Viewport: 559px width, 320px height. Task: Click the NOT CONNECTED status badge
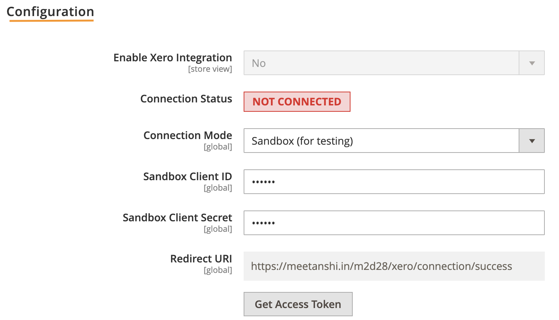pyautogui.click(x=297, y=102)
